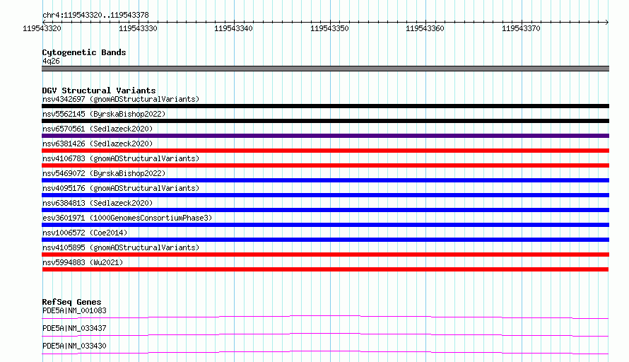The image size is (629, 362).
Task: Click the DGV Structural Variants track title
Action: [x=99, y=90]
